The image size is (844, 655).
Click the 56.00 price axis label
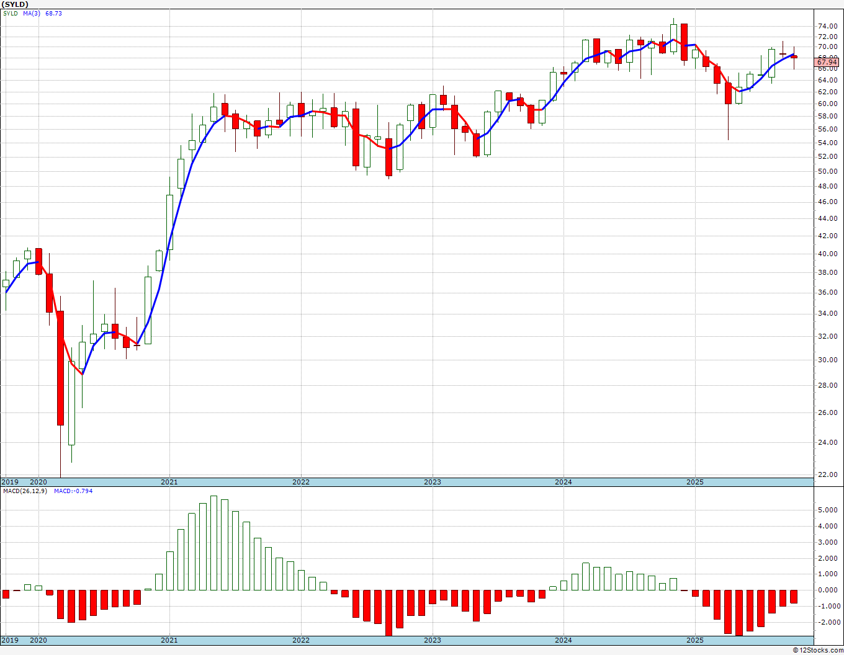[828, 129]
